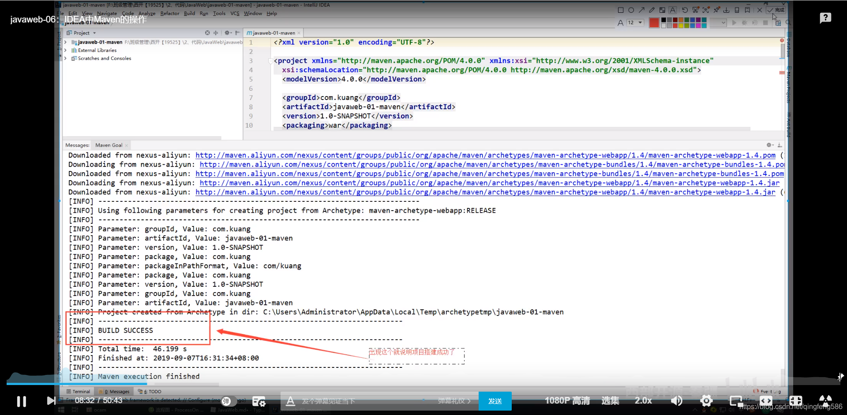Open the Help menu

(x=272, y=13)
